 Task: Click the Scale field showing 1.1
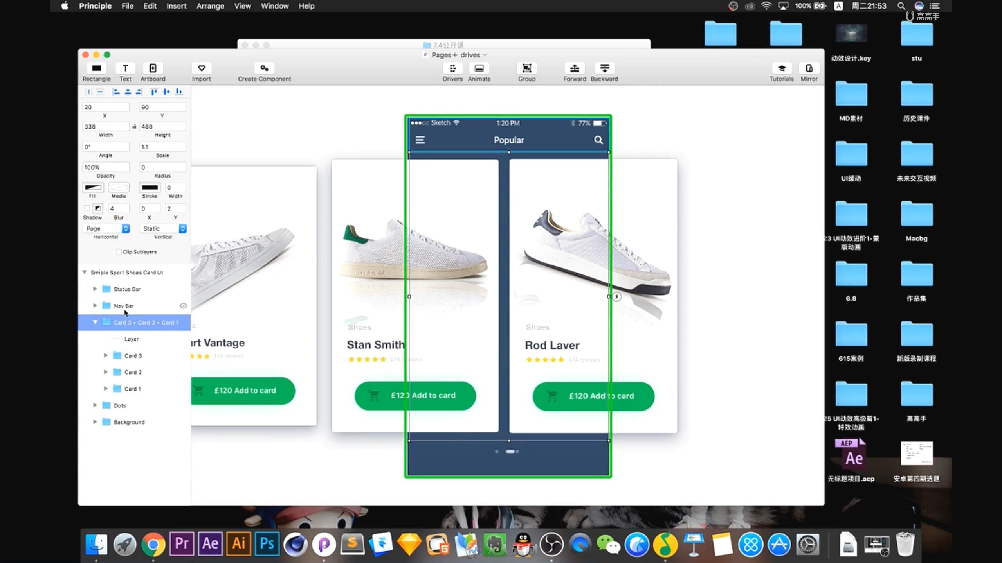[x=162, y=147]
